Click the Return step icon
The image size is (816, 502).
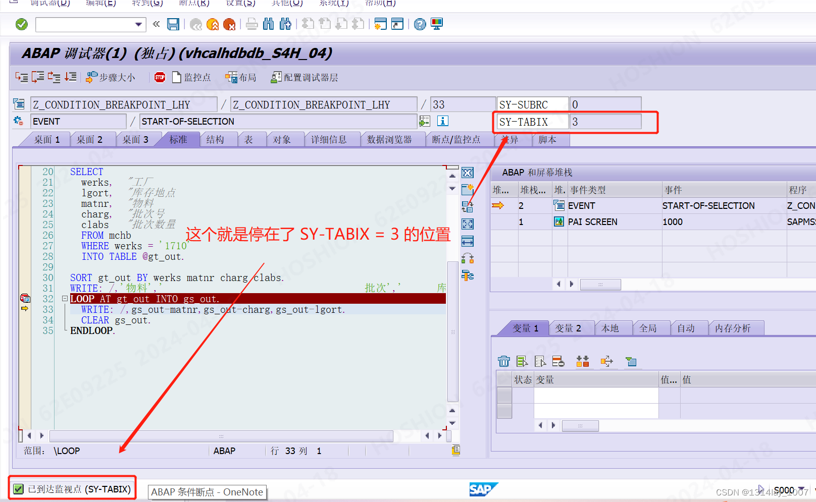coord(54,77)
